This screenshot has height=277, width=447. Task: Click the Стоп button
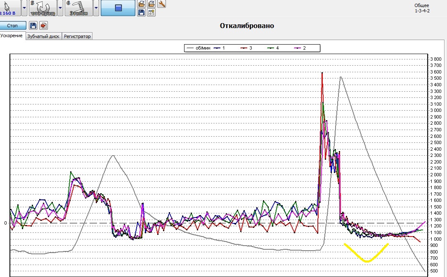(12, 26)
